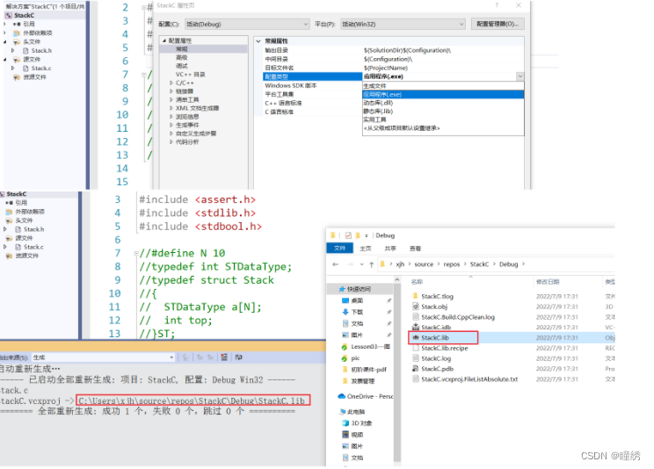The width and height of the screenshot is (654, 469).
Task: Open OneDrive - Personal in navigation pane
Action: [366, 396]
